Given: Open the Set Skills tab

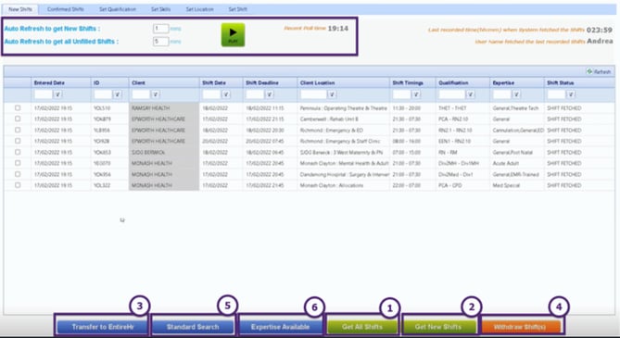Looking at the screenshot, I should tap(160, 9).
